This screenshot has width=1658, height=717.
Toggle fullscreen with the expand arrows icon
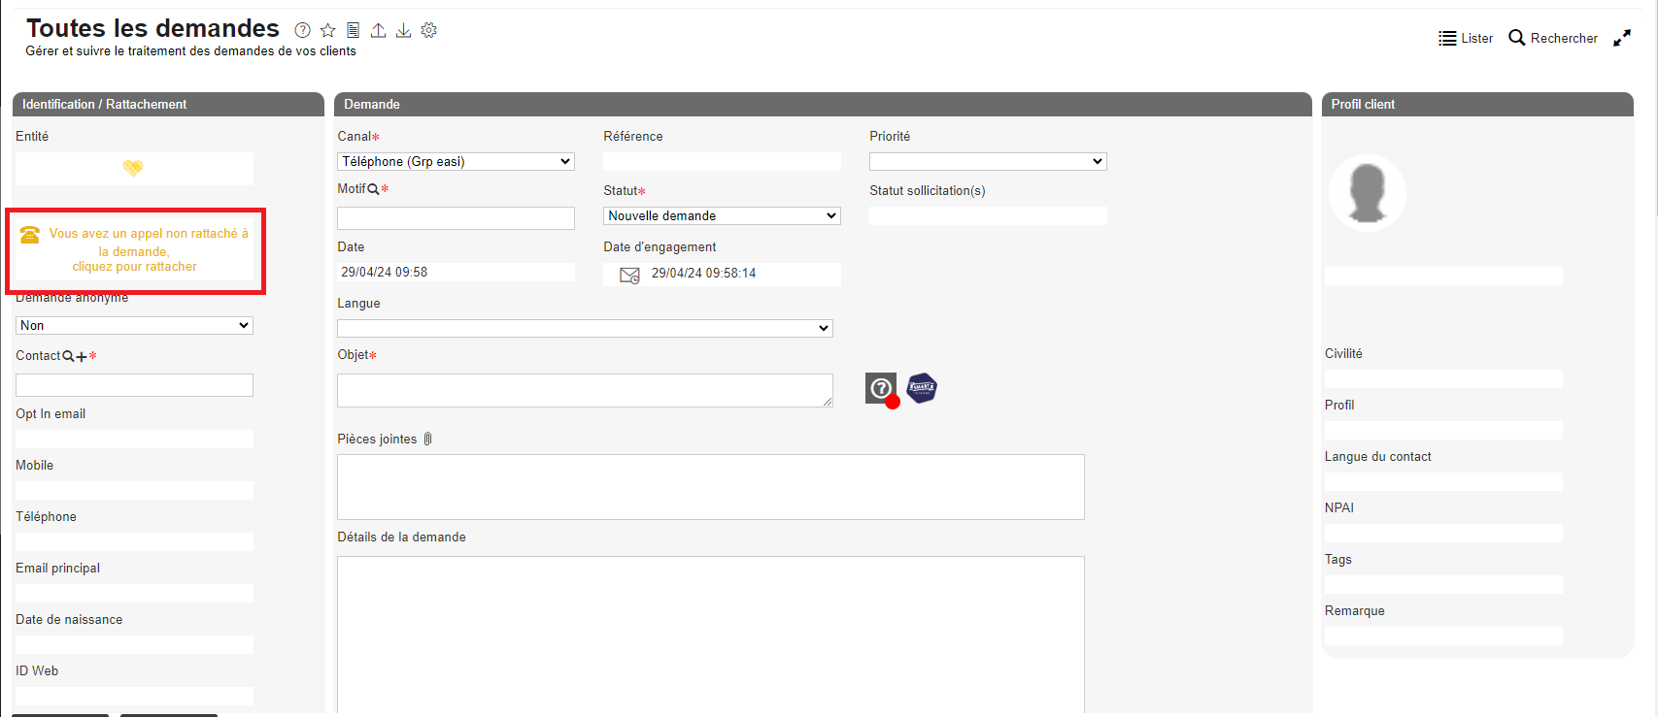(1622, 38)
